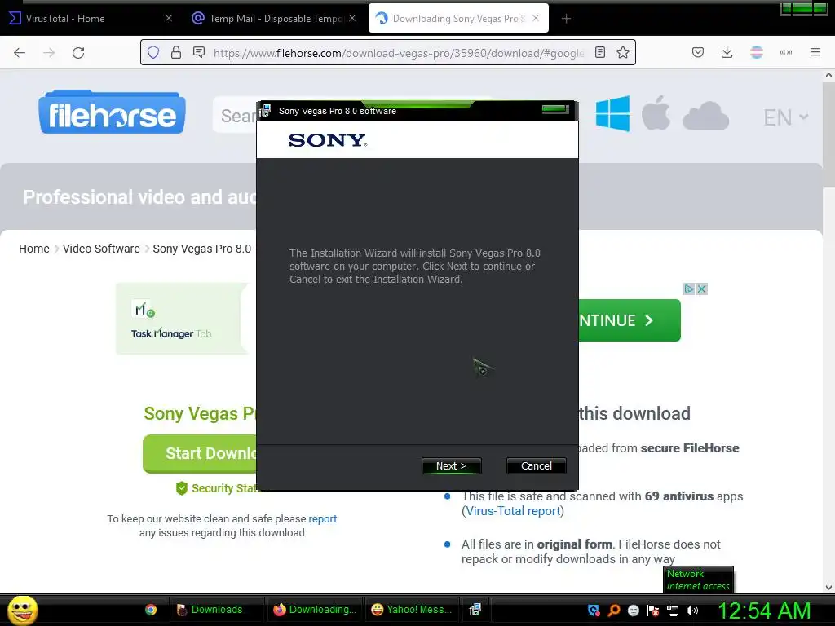
Task: Click Next in Sony Vegas installer
Action: click(451, 465)
